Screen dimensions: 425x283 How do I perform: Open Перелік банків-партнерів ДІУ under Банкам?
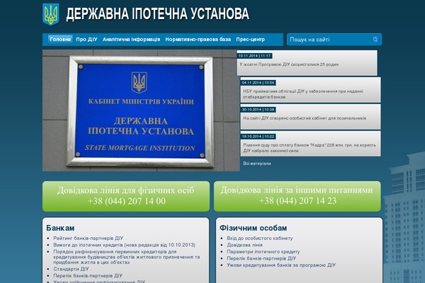[88, 276]
